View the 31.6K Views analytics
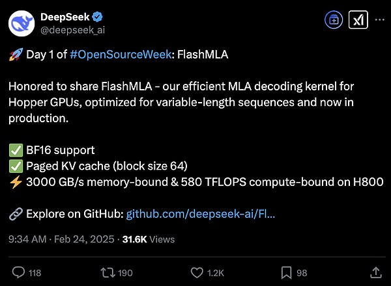The image size is (391, 286). pyautogui.click(x=149, y=239)
